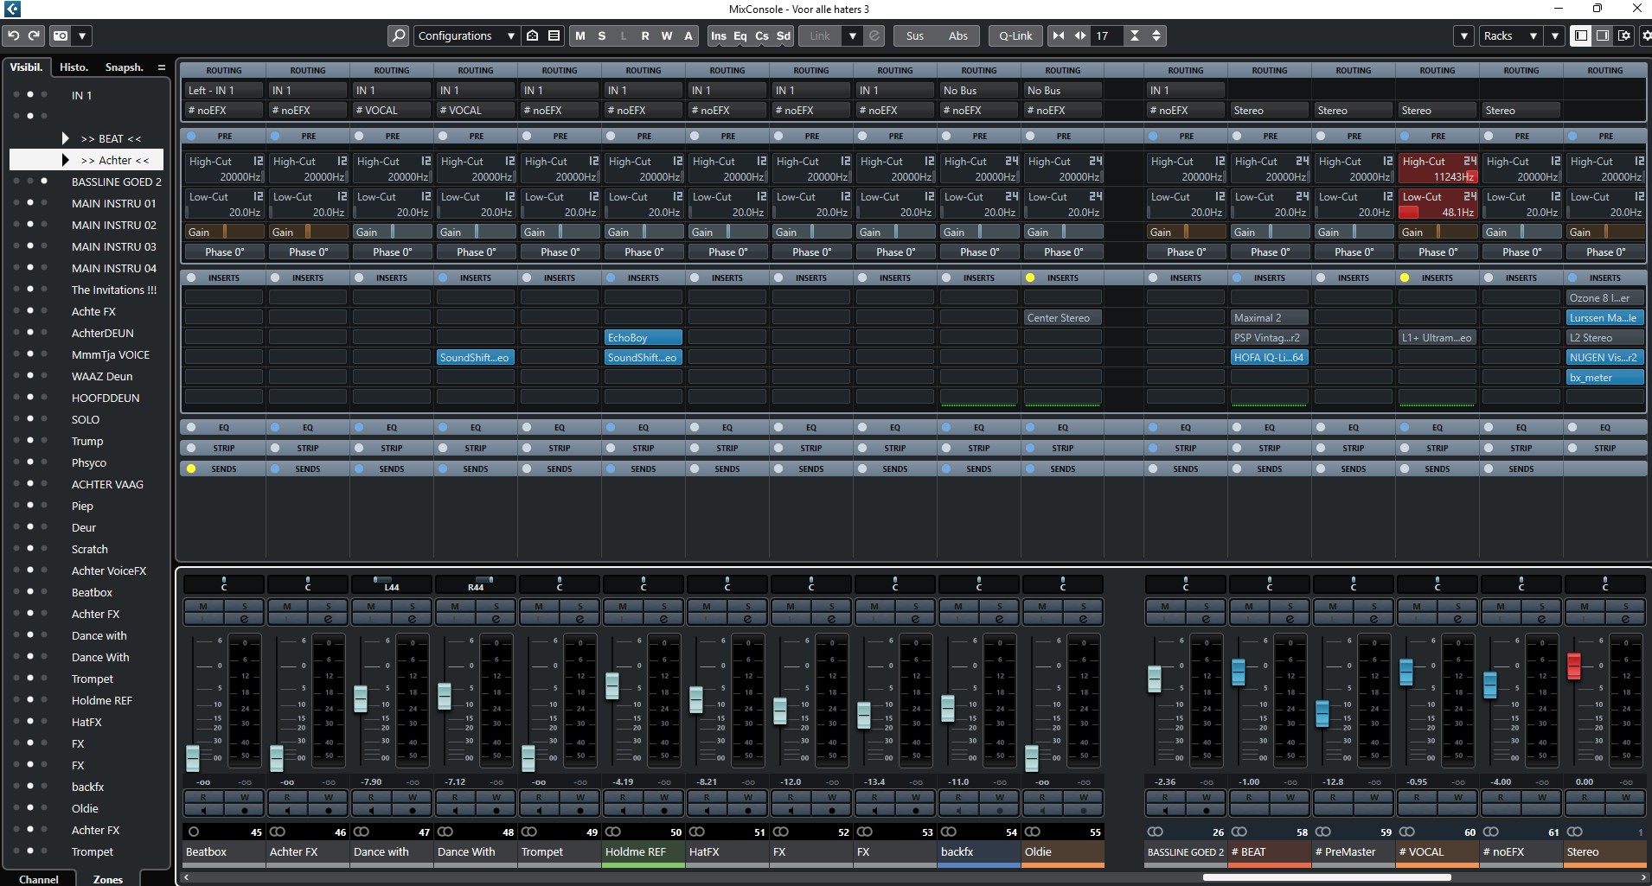This screenshot has width=1652, height=886.
Task: Open the EchoBoy insert plugin
Action: [x=644, y=337]
